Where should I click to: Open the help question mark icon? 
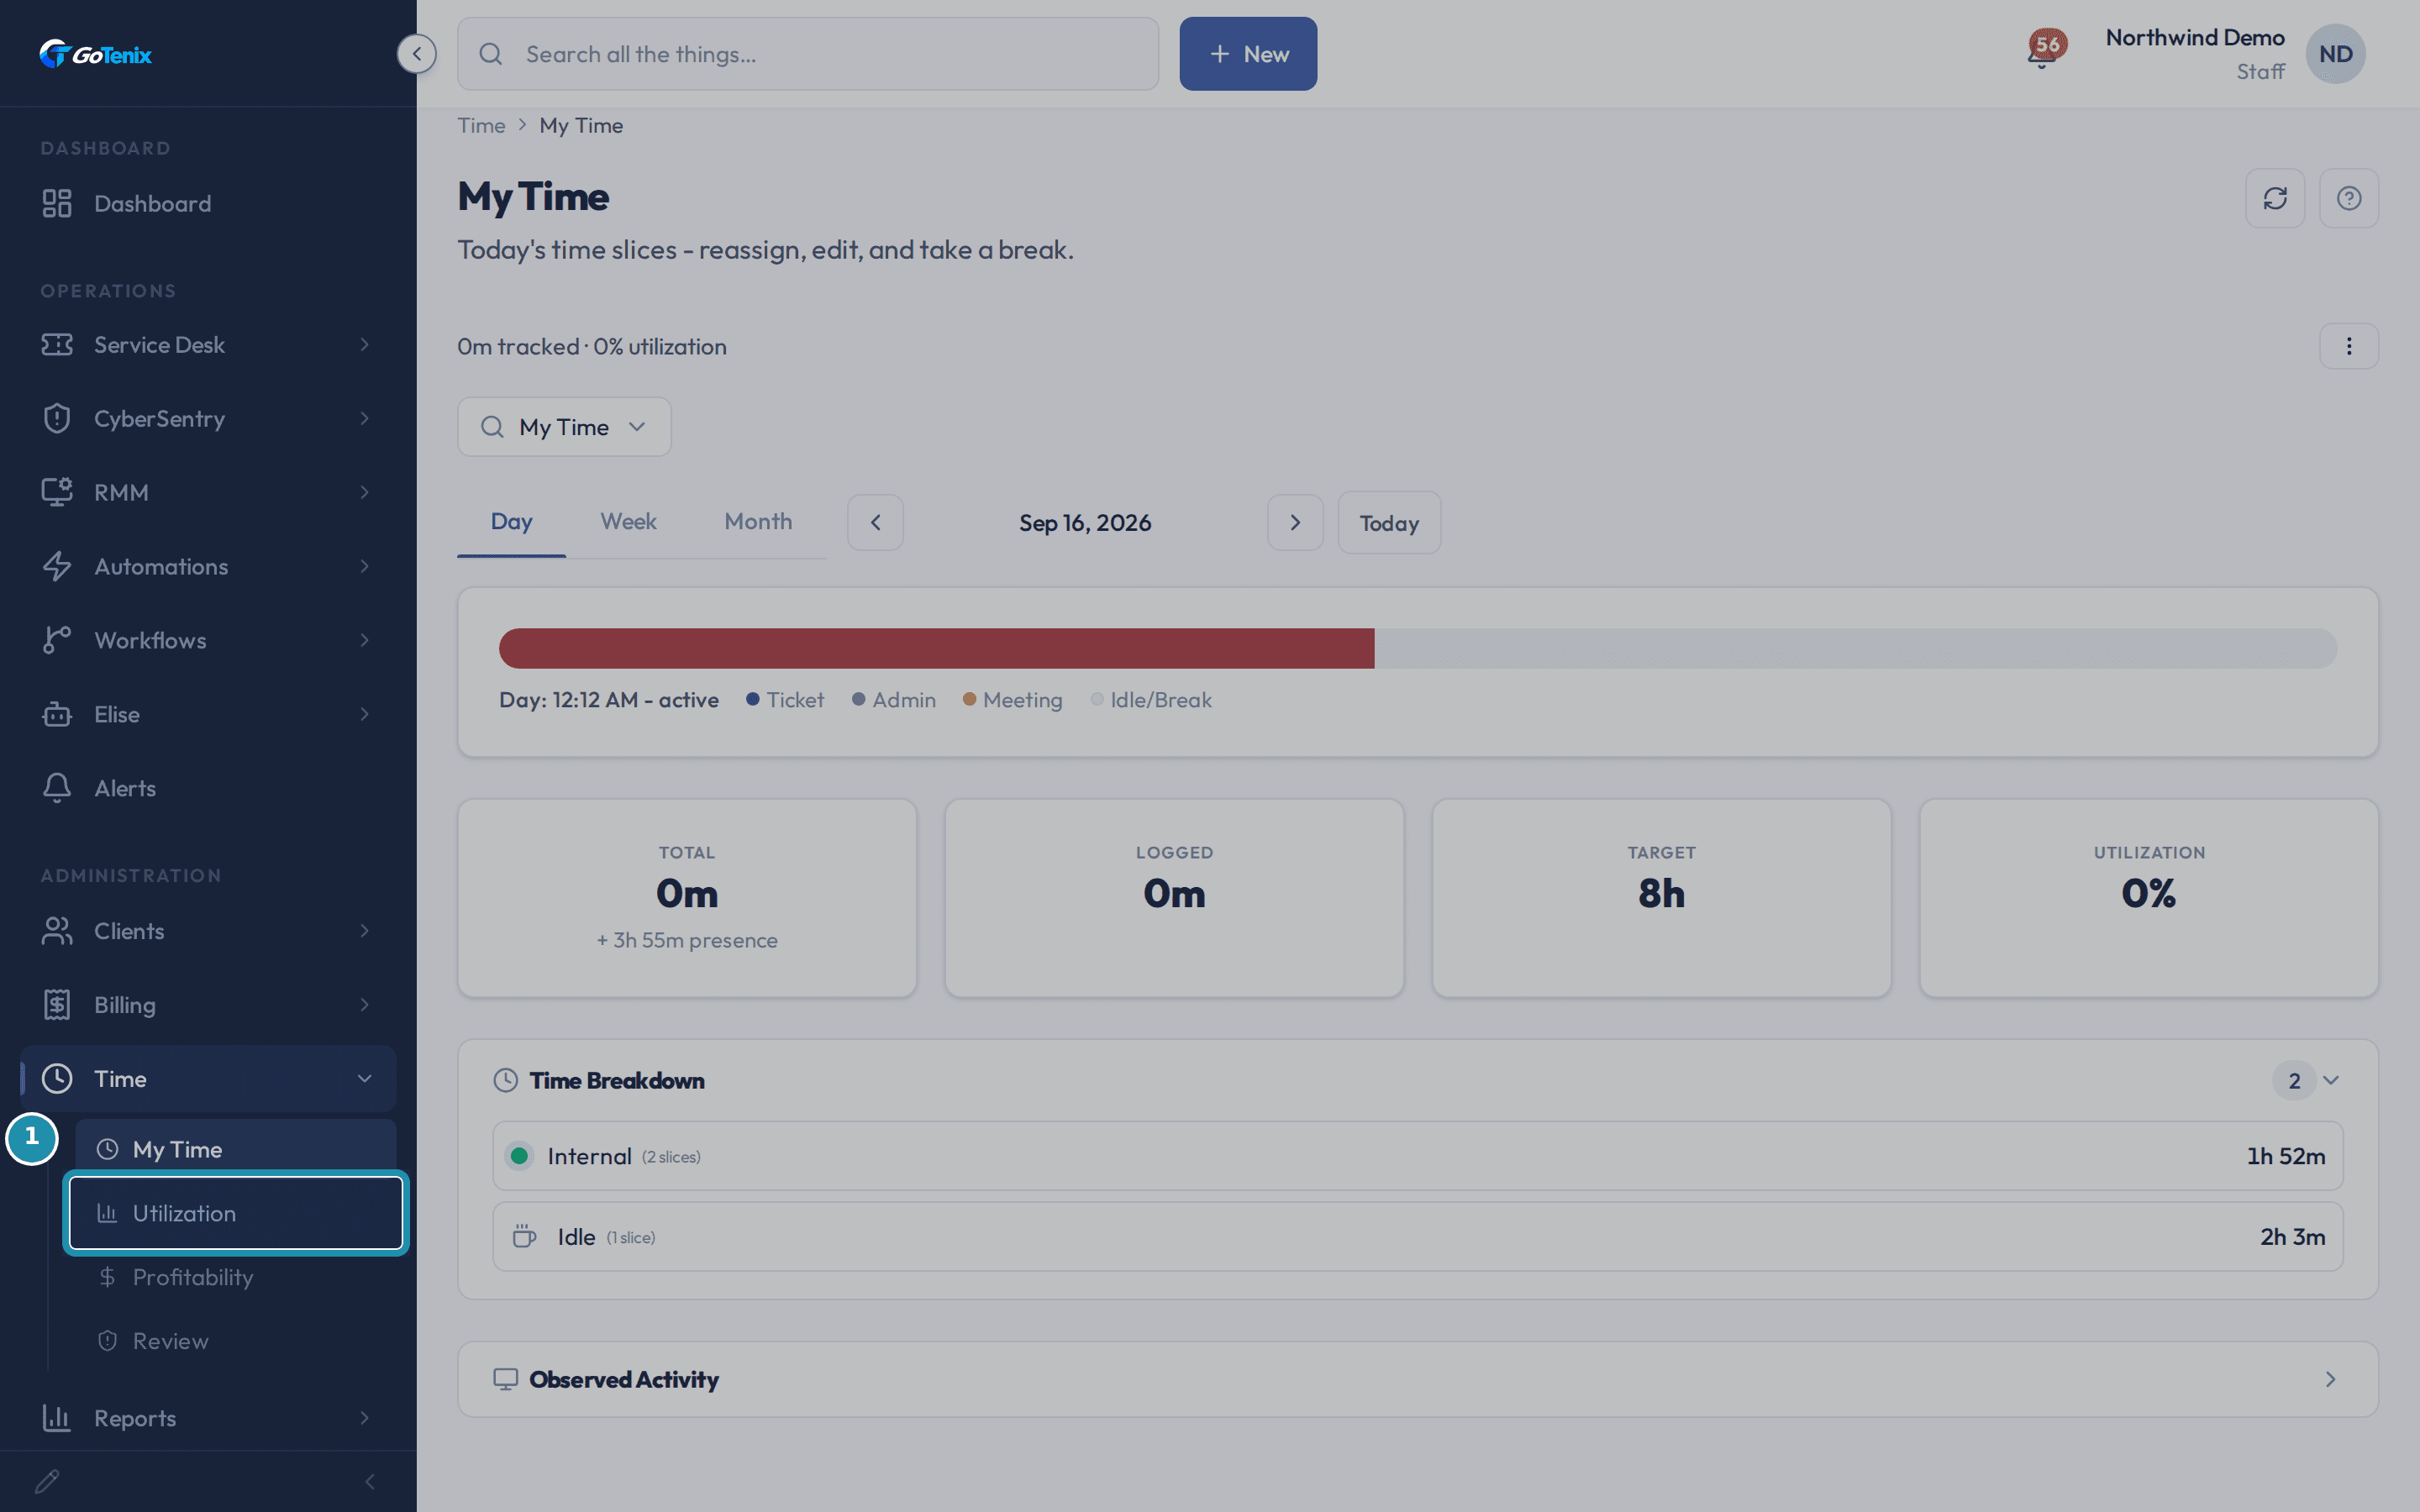click(2349, 198)
